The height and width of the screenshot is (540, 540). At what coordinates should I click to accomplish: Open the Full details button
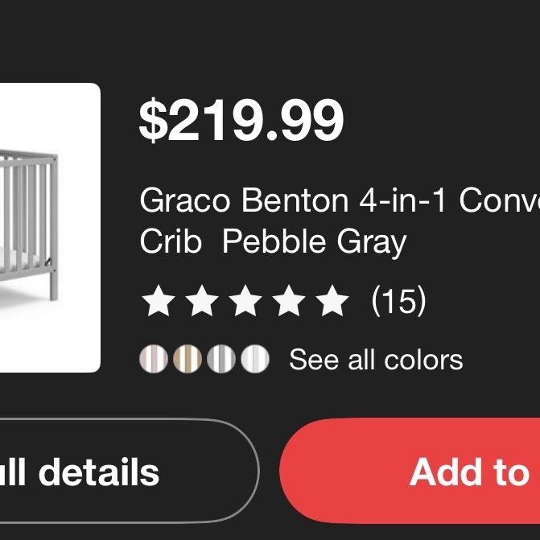click(x=129, y=471)
